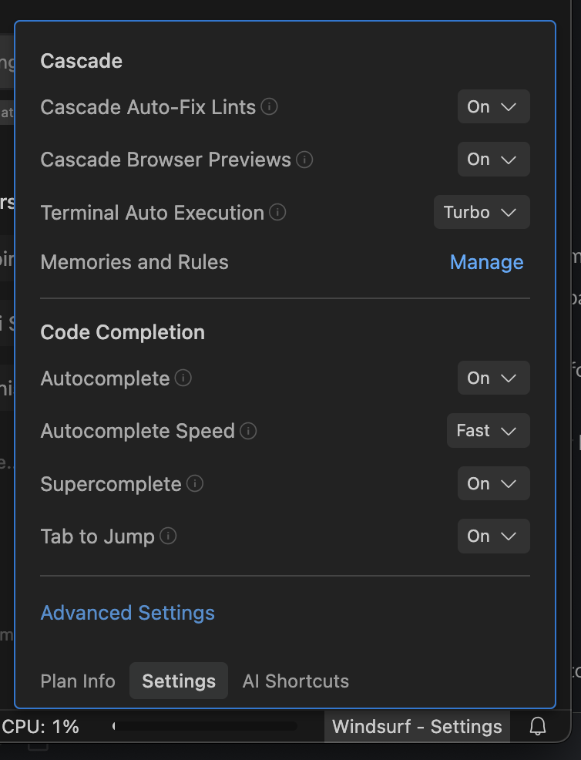Open notifications bell in status bar
The height and width of the screenshot is (760, 581).
(x=538, y=726)
